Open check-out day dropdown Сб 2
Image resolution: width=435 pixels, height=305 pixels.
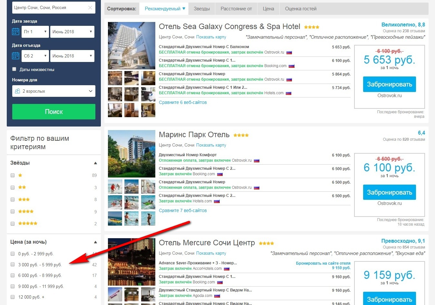pyautogui.click(x=35, y=56)
